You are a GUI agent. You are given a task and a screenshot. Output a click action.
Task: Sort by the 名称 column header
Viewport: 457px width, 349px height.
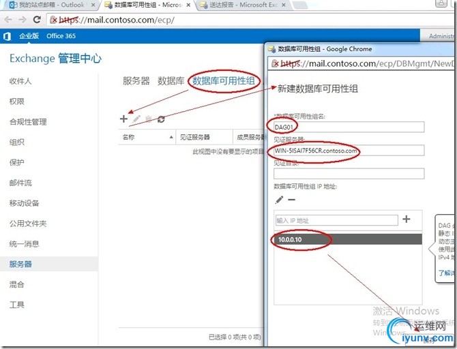147,137
